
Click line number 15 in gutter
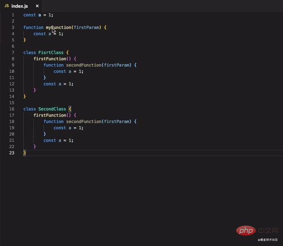tap(12, 103)
